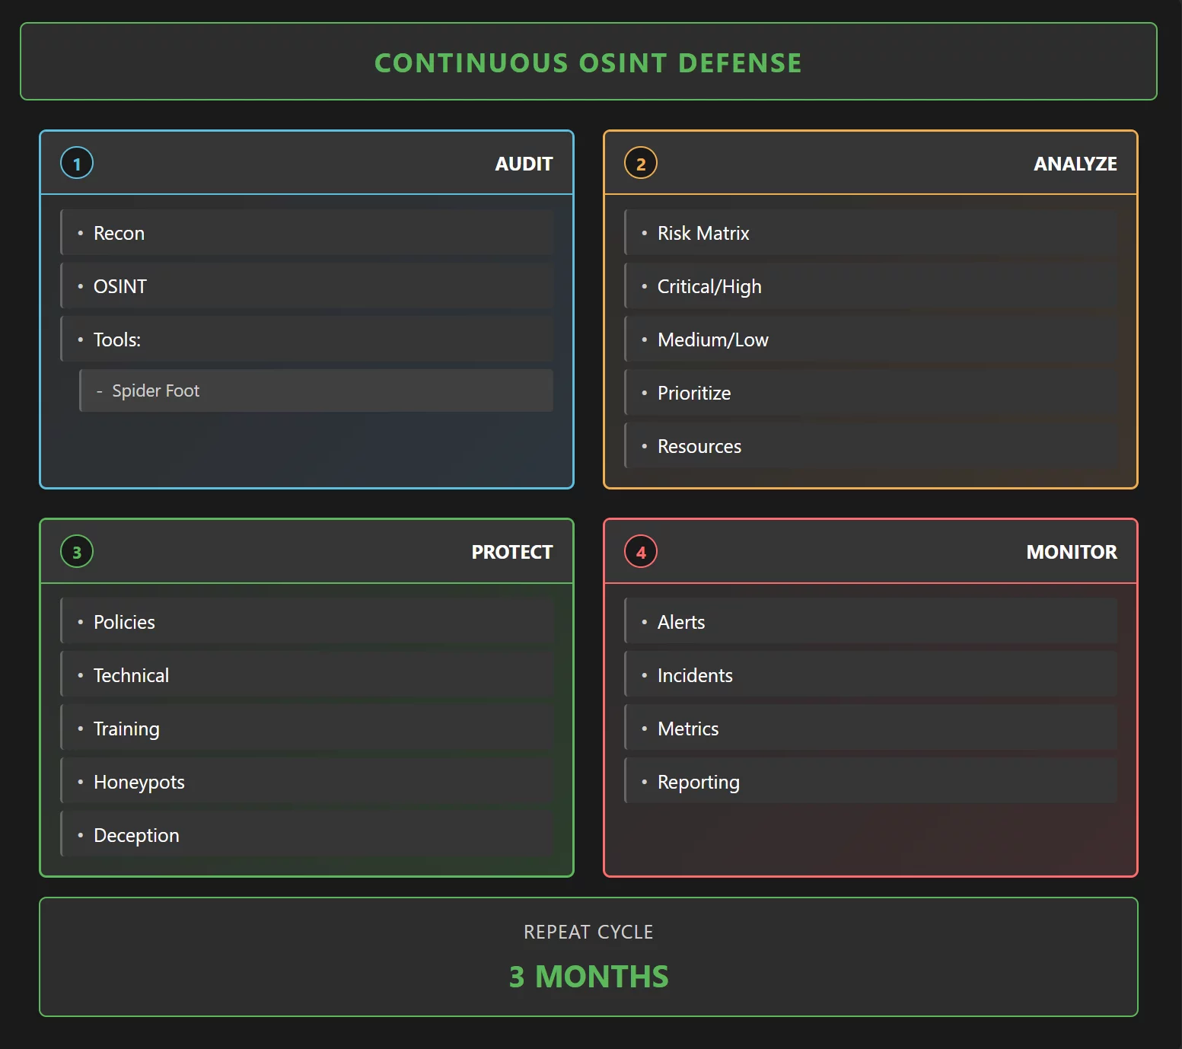Select the ANALYZE section heading
This screenshot has width=1182, height=1049.
click(1075, 164)
